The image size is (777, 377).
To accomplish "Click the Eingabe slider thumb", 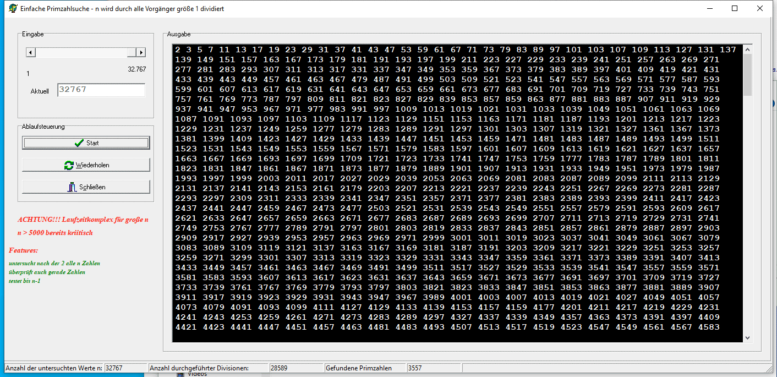I will (x=132, y=52).
